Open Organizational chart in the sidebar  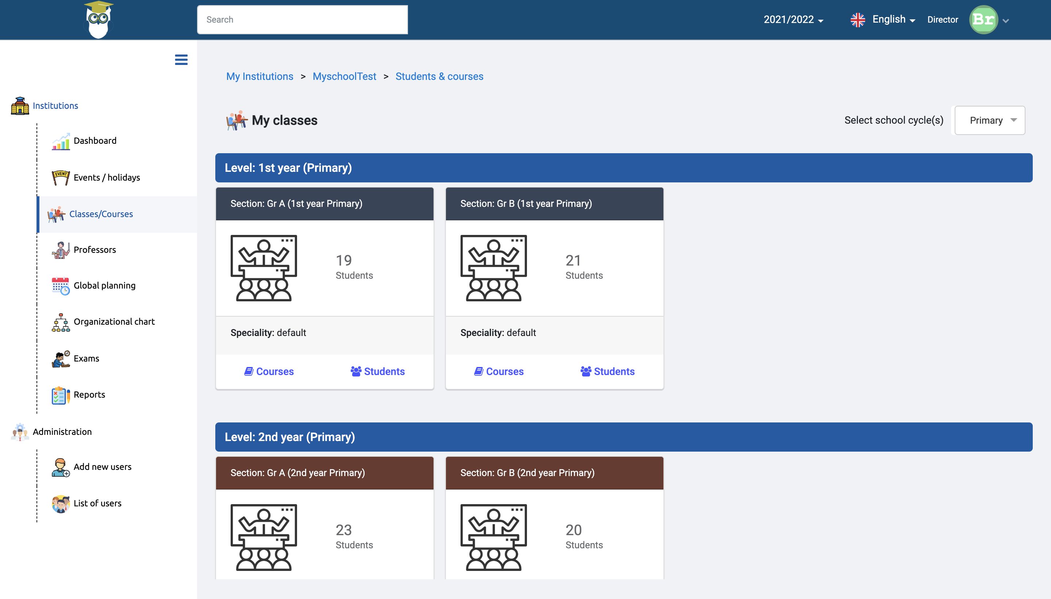[114, 322]
